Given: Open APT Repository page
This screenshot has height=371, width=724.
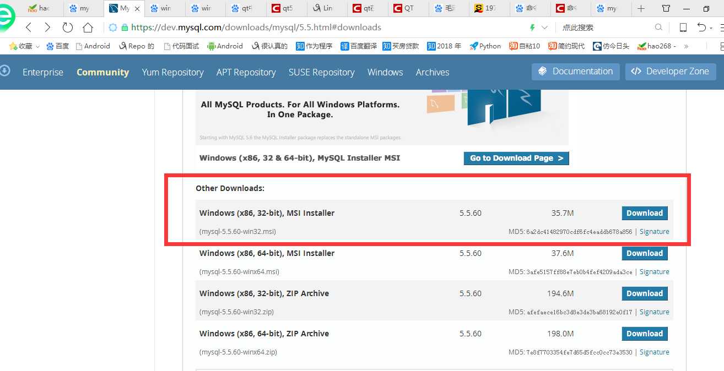Looking at the screenshot, I should (x=246, y=72).
